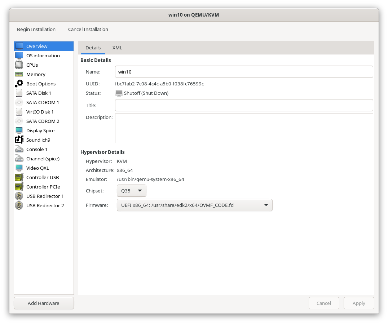Click the Apply button
Image resolution: width=388 pixels, height=324 pixels.
[359, 303]
